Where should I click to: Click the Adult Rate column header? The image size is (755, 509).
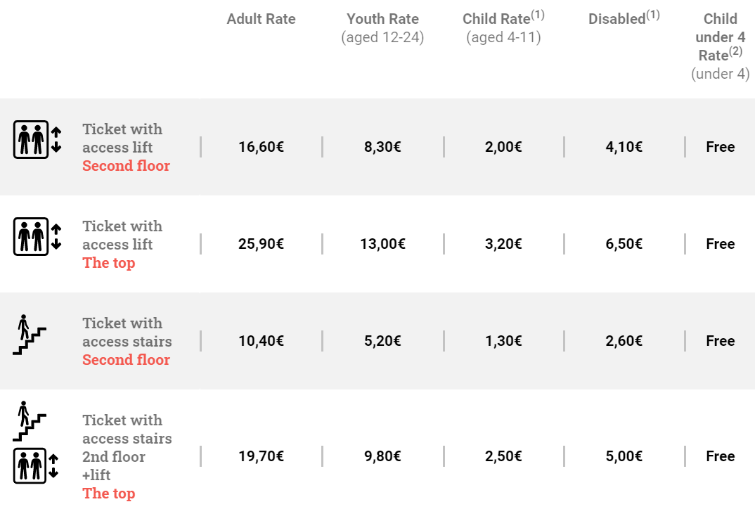click(261, 20)
